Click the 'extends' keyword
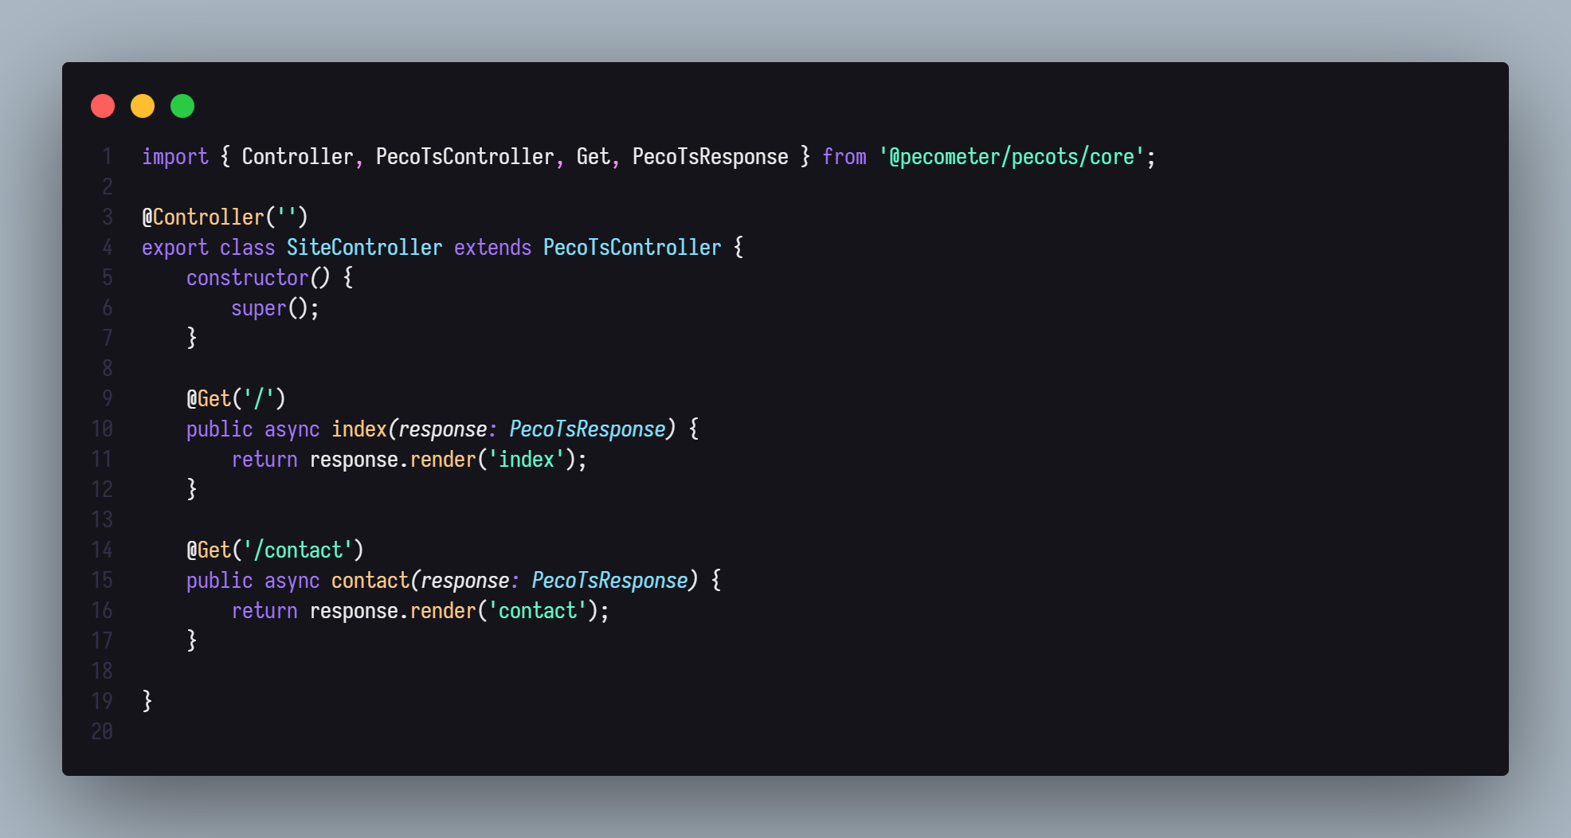This screenshot has height=838, width=1571. point(492,248)
